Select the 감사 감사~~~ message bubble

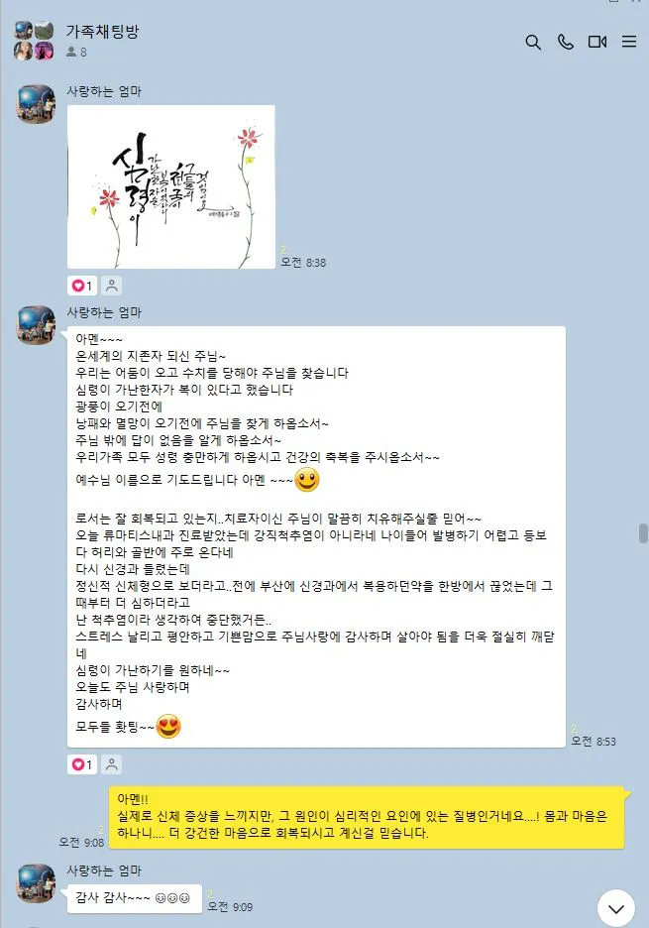point(135,898)
